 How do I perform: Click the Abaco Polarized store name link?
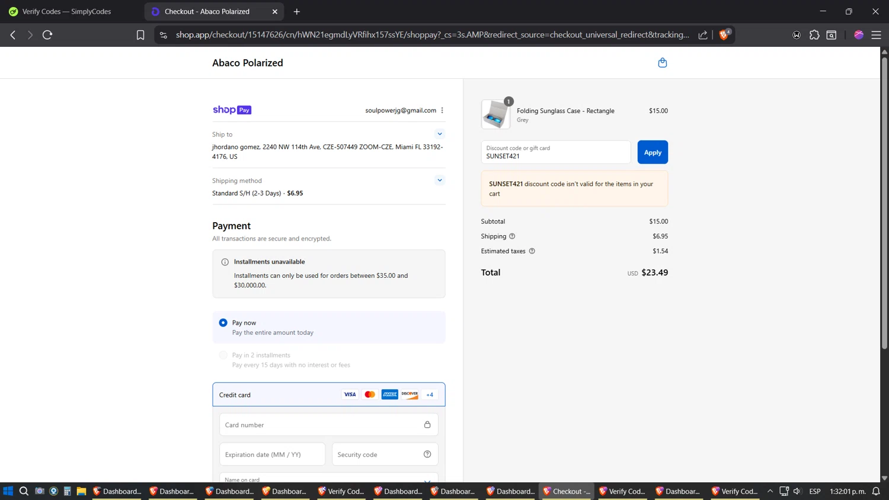pyautogui.click(x=248, y=63)
